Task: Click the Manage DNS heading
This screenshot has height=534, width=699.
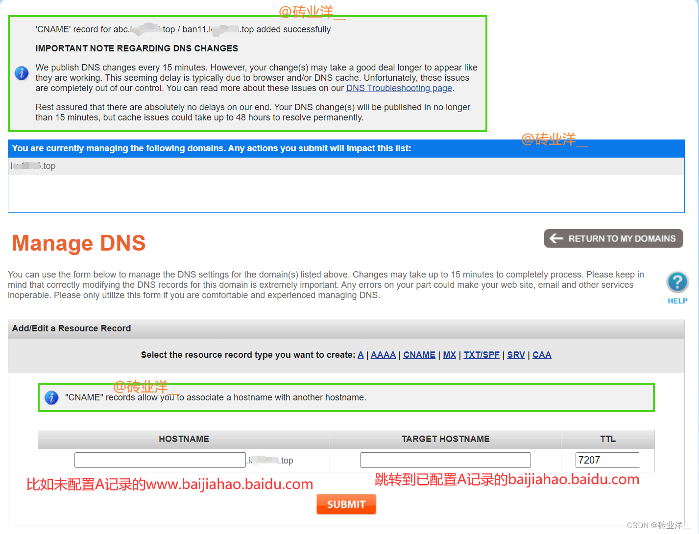Action: point(79,243)
